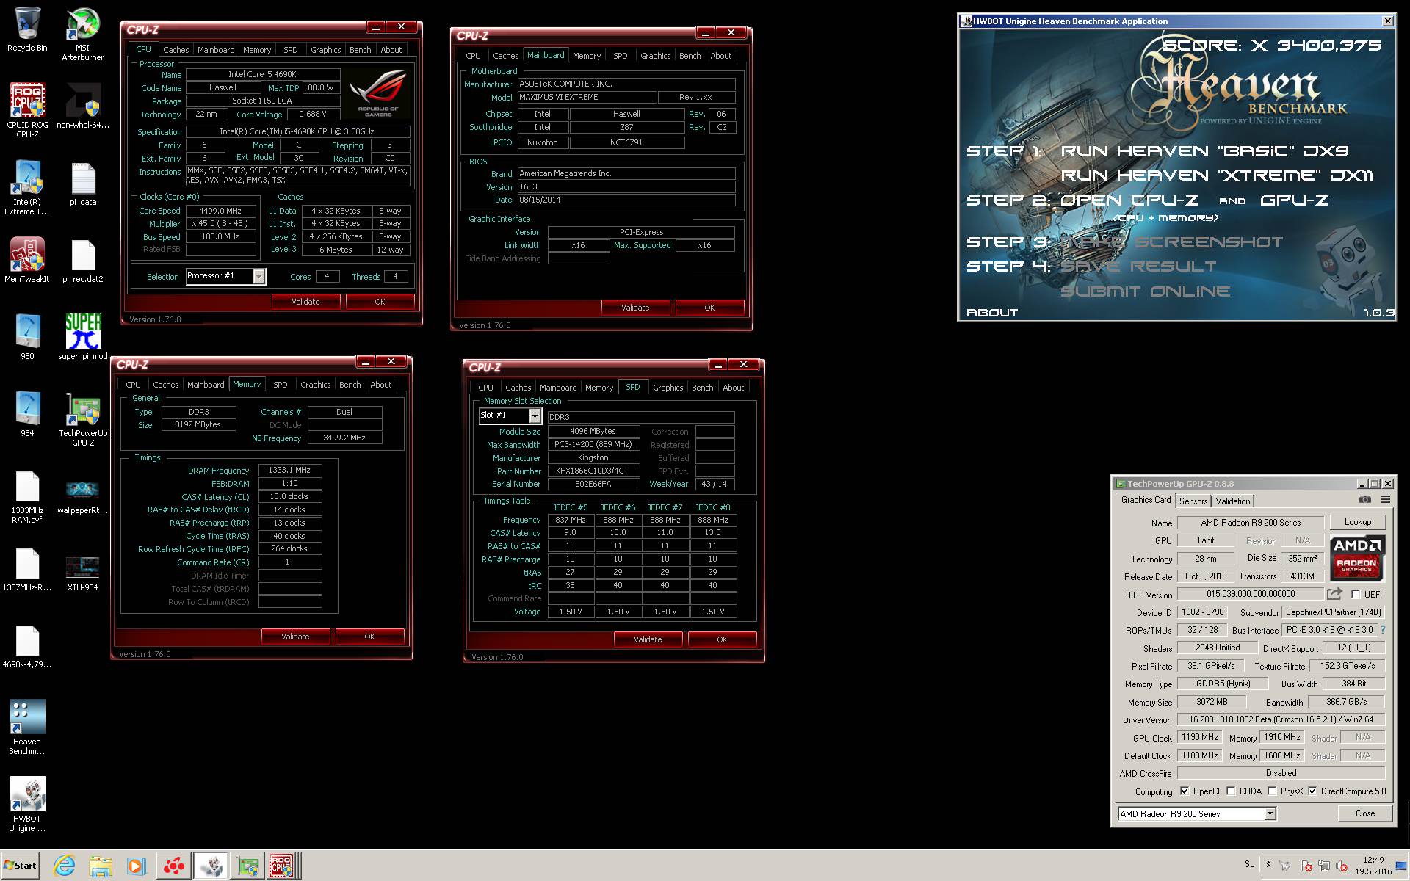This screenshot has height=881, width=1410.
Task: Click RUN HEAVEN "BASIC" DX9 option
Action: 1204,151
